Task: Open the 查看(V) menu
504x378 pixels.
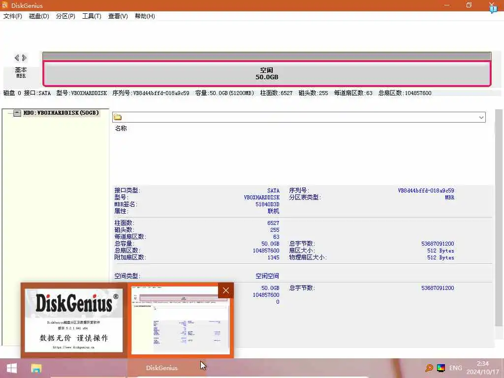Action: [x=118, y=16]
